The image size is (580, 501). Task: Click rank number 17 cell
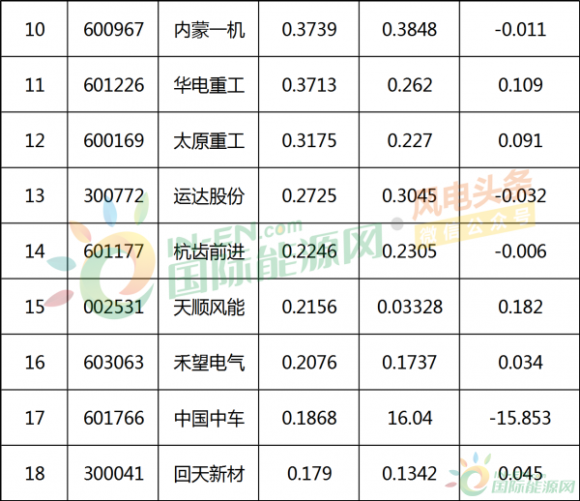(x=35, y=418)
